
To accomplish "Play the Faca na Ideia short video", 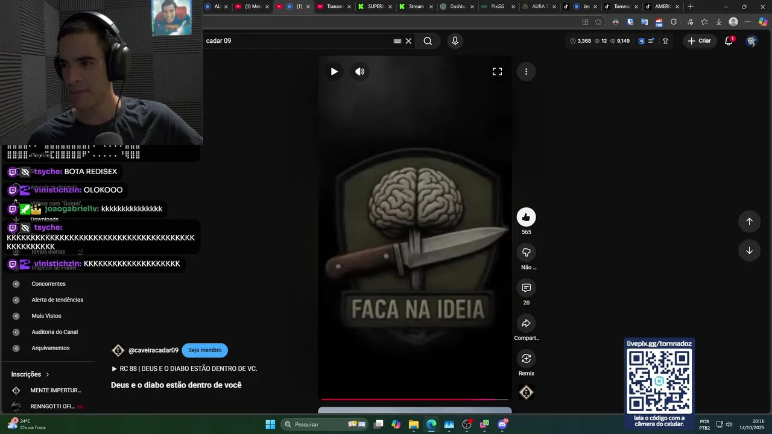I will point(334,72).
